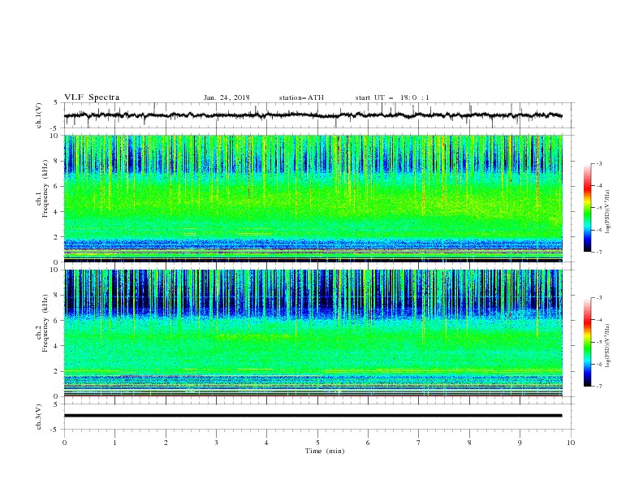This screenshot has width=643, height=497.
Task: Click the ch.3 flat black trace
Action: click(313, 416)
